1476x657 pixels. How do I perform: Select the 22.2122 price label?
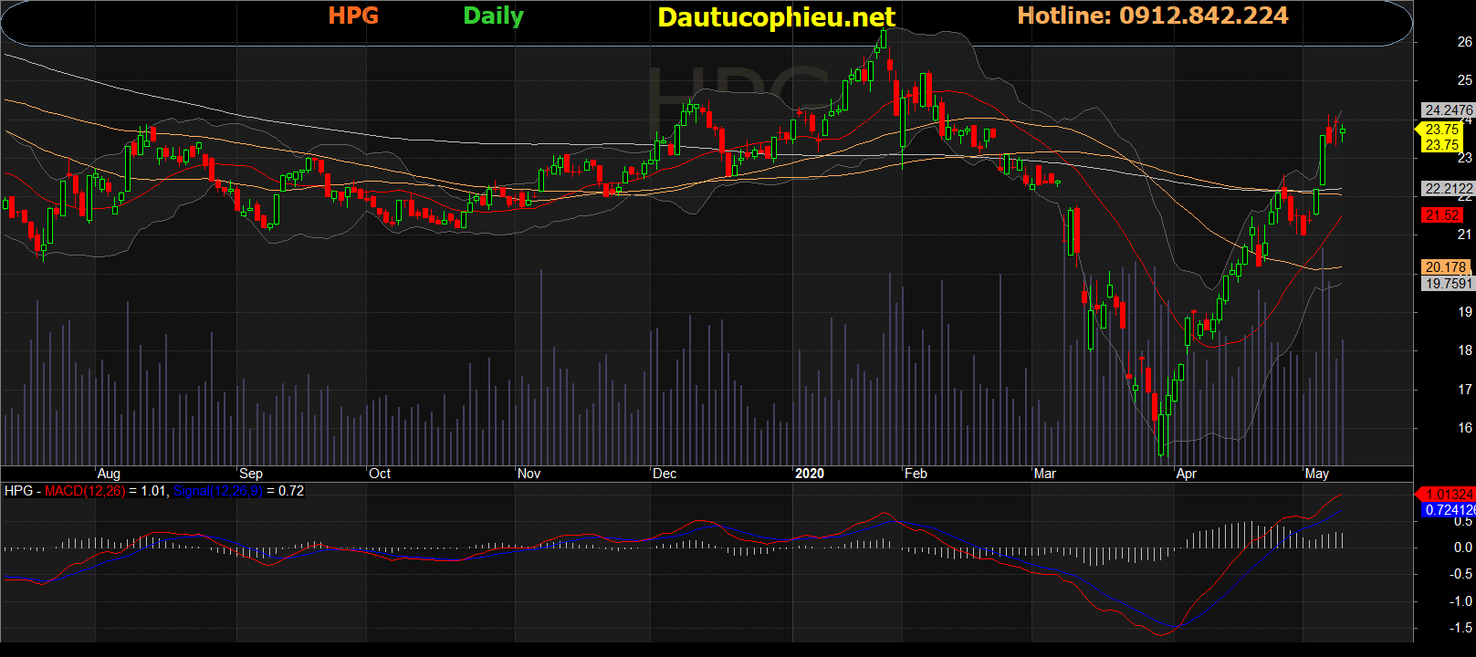(x=1449, y=189)
